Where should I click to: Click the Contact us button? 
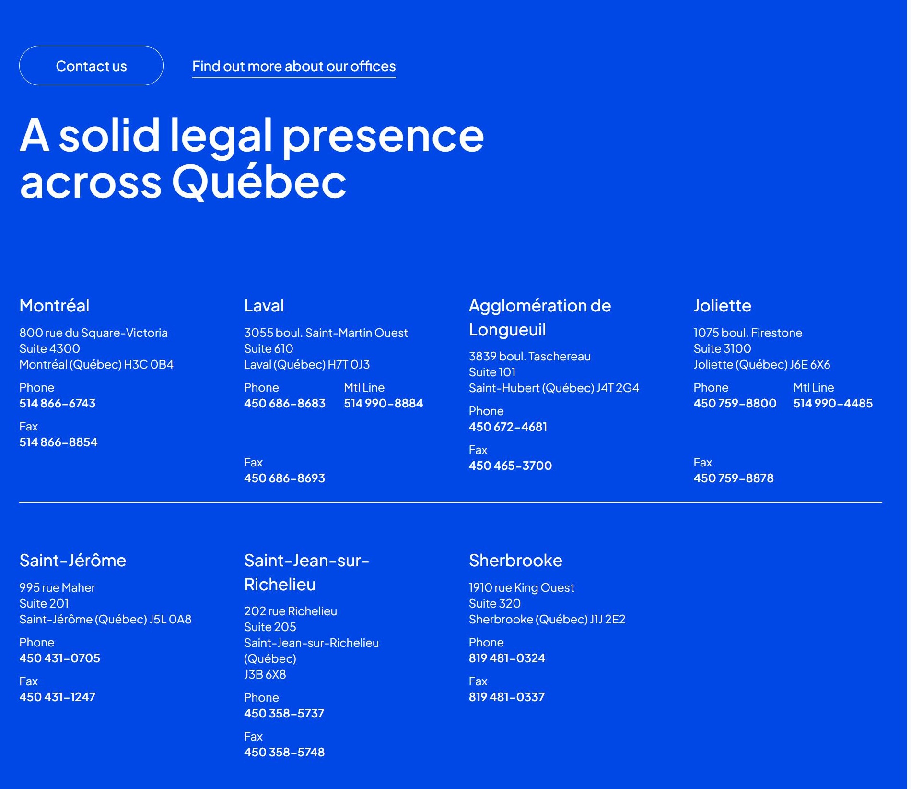tap(91, 66)
